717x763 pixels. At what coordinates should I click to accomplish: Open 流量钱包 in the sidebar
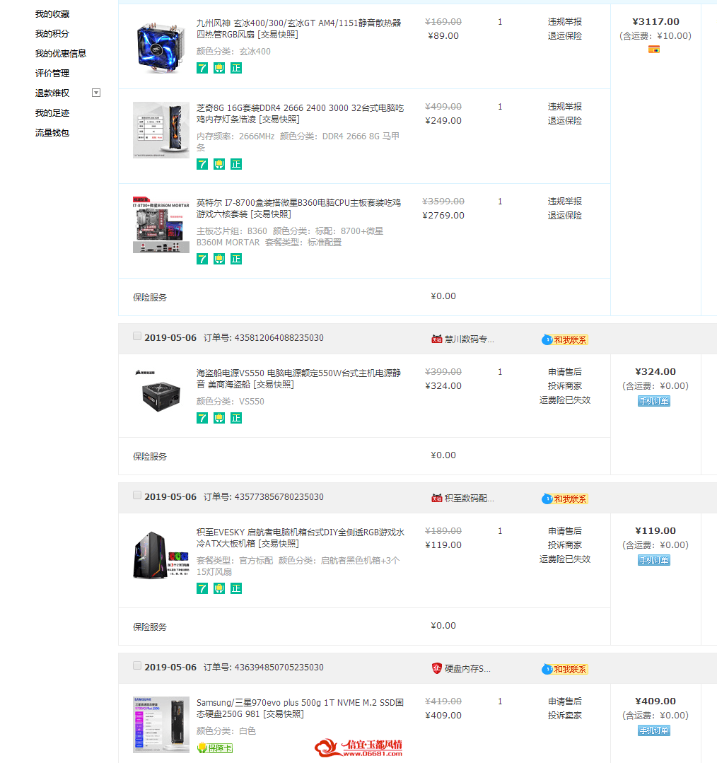(x=52, y=133)
